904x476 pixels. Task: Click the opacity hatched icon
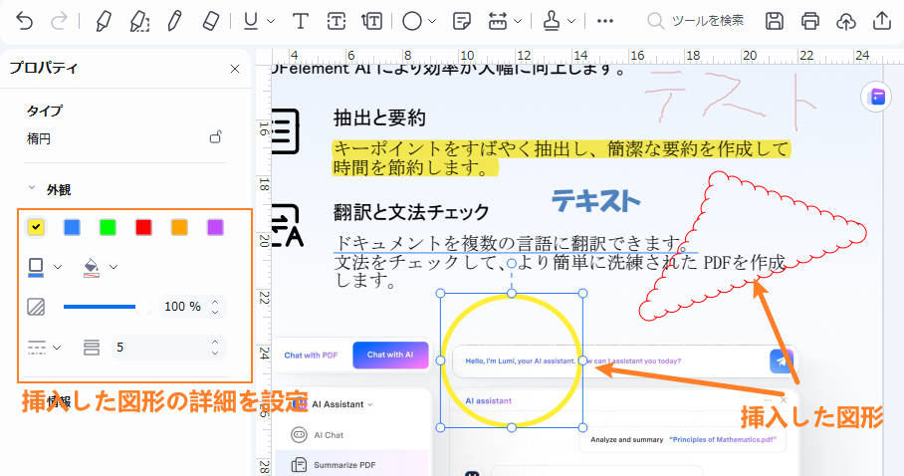(x=36, y=307)
